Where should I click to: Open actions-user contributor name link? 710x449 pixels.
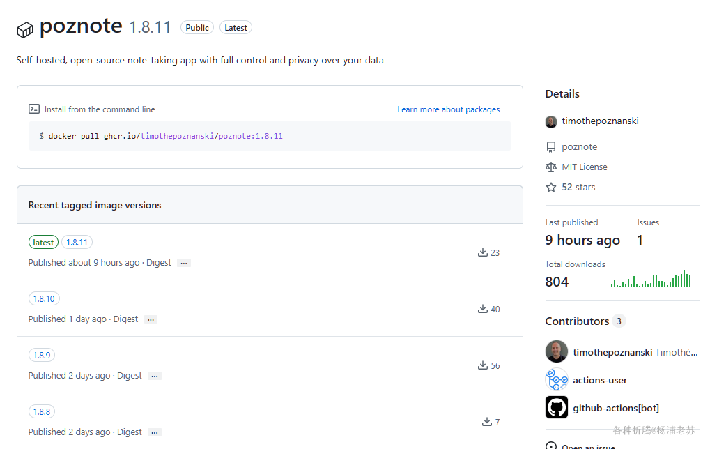click(600, 380)
